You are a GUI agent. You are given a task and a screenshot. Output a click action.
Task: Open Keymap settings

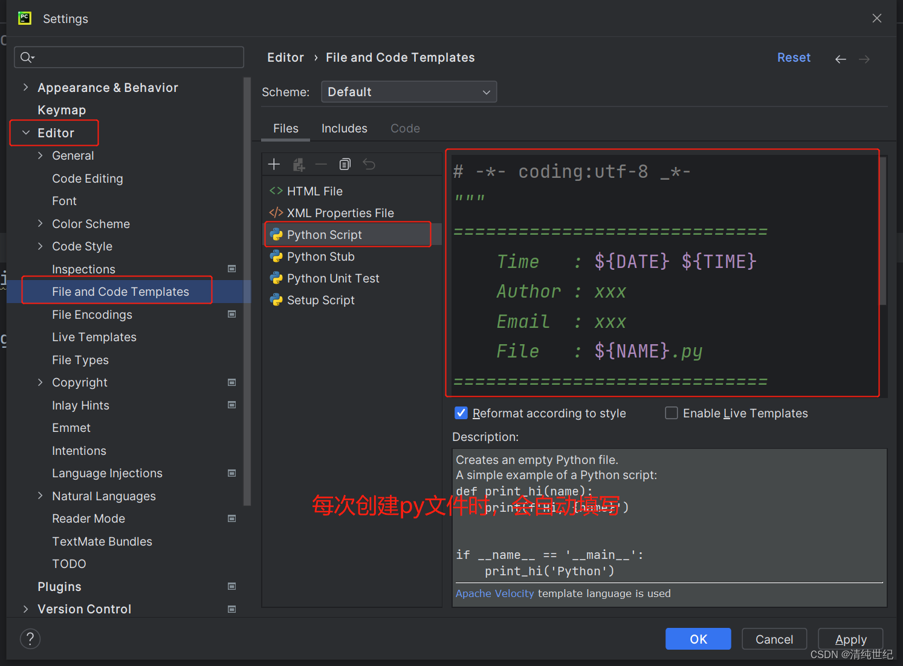(62, 110)
